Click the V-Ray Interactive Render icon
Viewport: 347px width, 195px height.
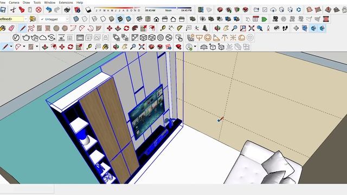coord(34,37)
